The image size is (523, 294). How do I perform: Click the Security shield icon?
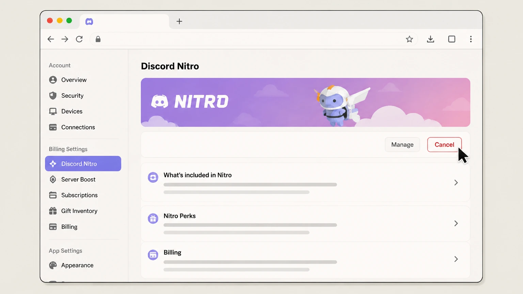tap(53, 96)
